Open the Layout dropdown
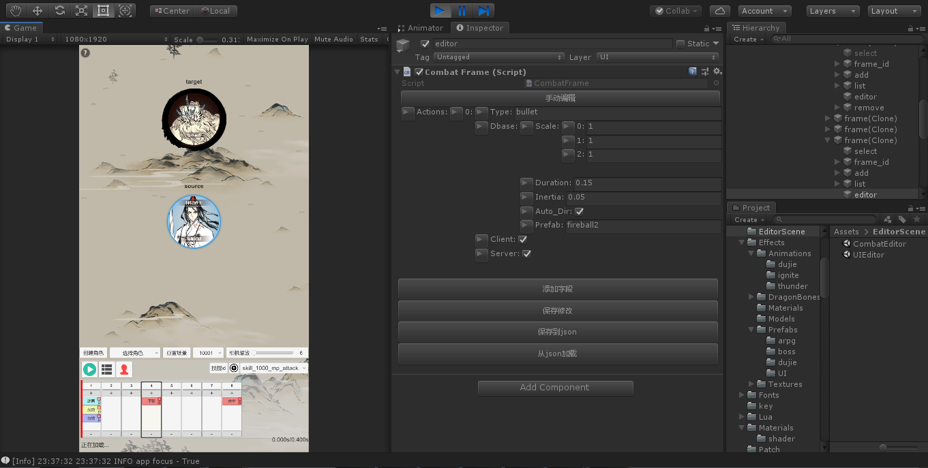Image resolution: width=928 pixels, height=468 pixels. coord(895,11)
